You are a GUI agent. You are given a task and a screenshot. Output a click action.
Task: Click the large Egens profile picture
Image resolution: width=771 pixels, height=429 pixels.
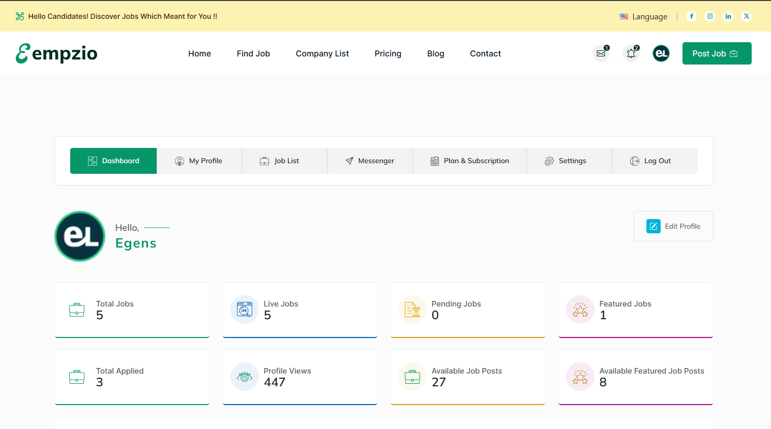80,236
